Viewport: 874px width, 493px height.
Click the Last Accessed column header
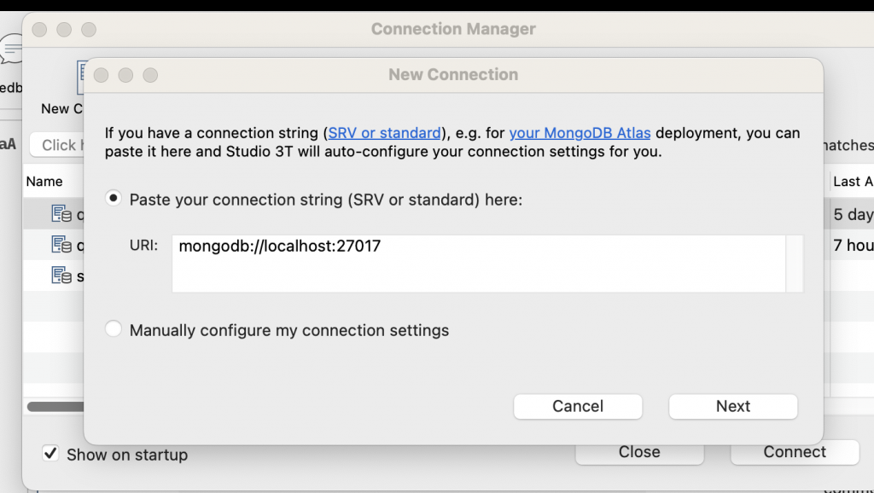pos(852,181)
